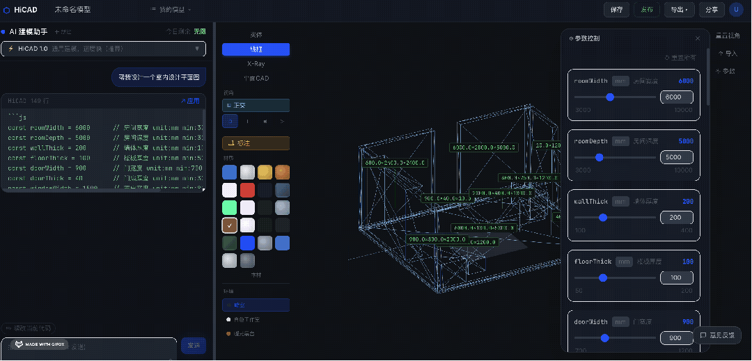Viewport: 752px width, 361px height.
Task: Click the 应用 apply link on code block
Action: pyautogui.click(x=190, y=101)
